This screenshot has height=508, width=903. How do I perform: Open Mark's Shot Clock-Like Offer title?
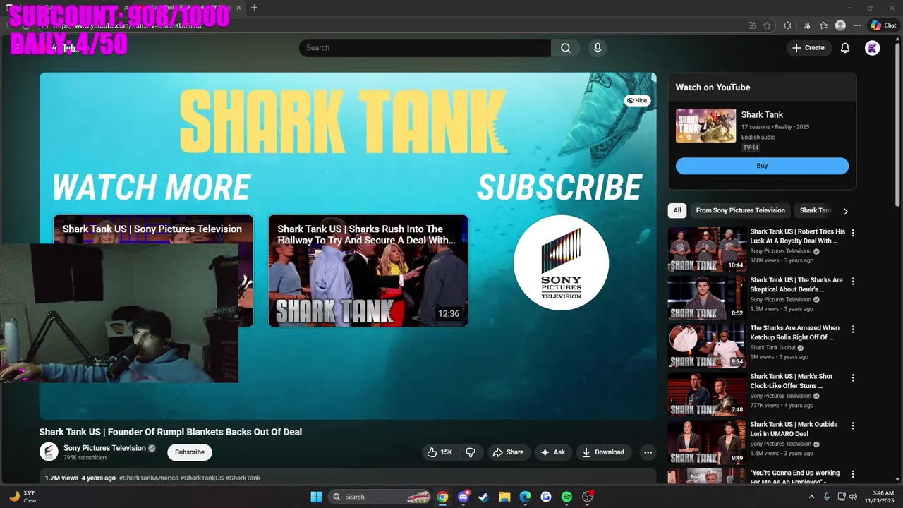[x=792, y=381]
